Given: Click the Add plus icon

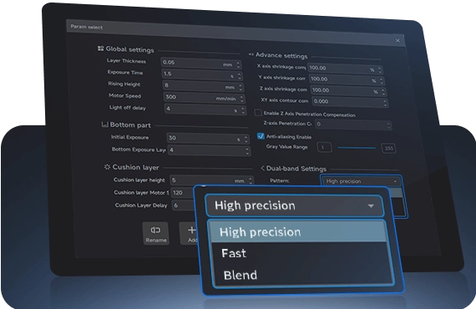Looking at the screenshot, I should pos(191,230).
